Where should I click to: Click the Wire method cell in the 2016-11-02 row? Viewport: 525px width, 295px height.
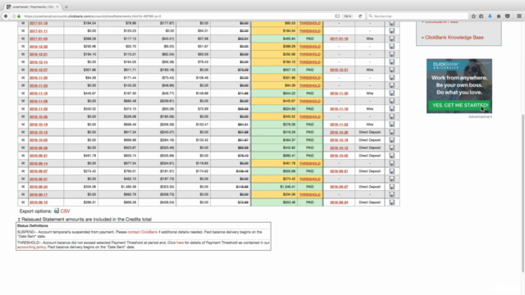370,109
